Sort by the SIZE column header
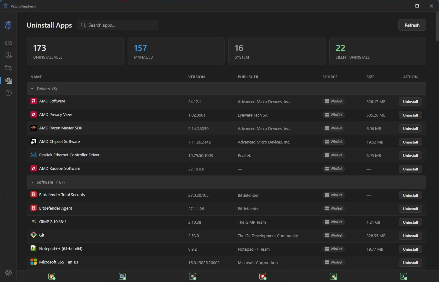Viewport: 439px width, 282px height. (x=370, y=77)
